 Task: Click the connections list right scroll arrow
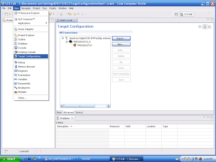[109, 106]
